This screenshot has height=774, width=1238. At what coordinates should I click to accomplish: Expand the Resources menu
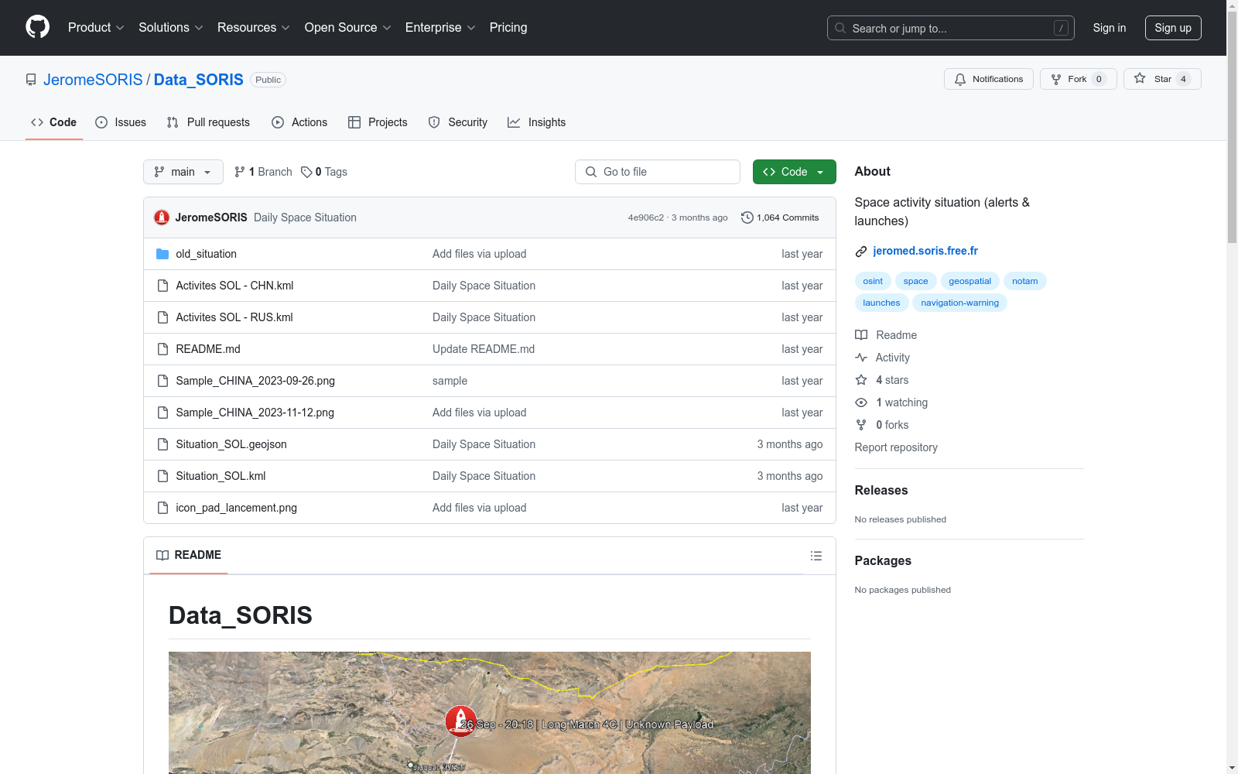pyautogui.click(x=254, y=28)
